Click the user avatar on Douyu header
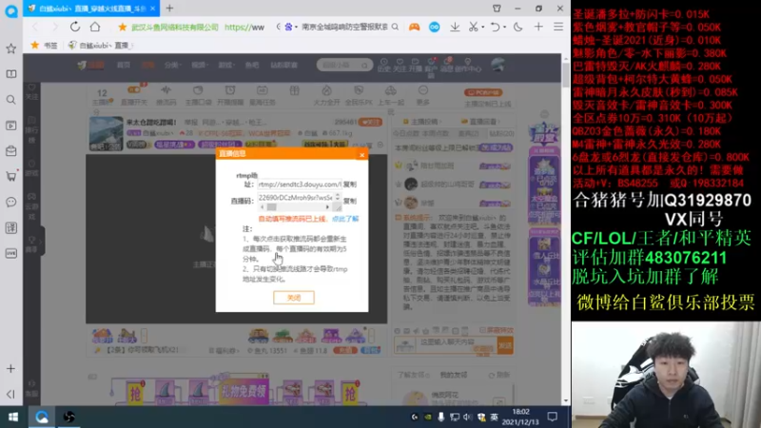 pyautogui.click(x=498, y=65)
